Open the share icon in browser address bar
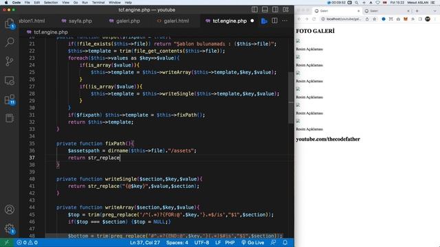The image size is (440, 247). coord(367,19)
